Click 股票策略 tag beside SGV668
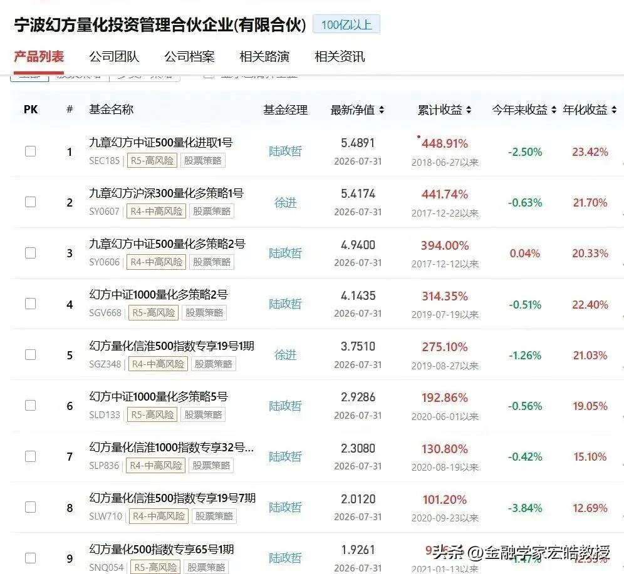The height and width of the screenshot is (574, 624). [x=204, y=313]
